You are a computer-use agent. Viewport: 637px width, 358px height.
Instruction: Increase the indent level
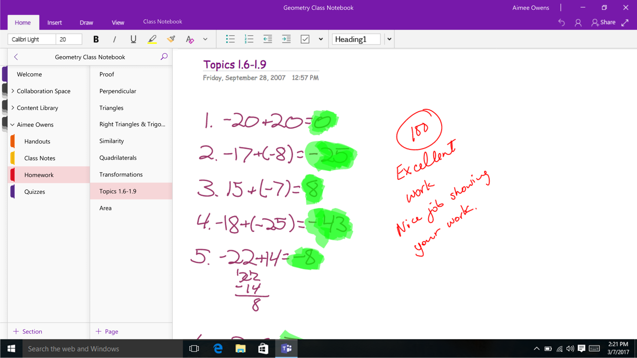[287, 39]
